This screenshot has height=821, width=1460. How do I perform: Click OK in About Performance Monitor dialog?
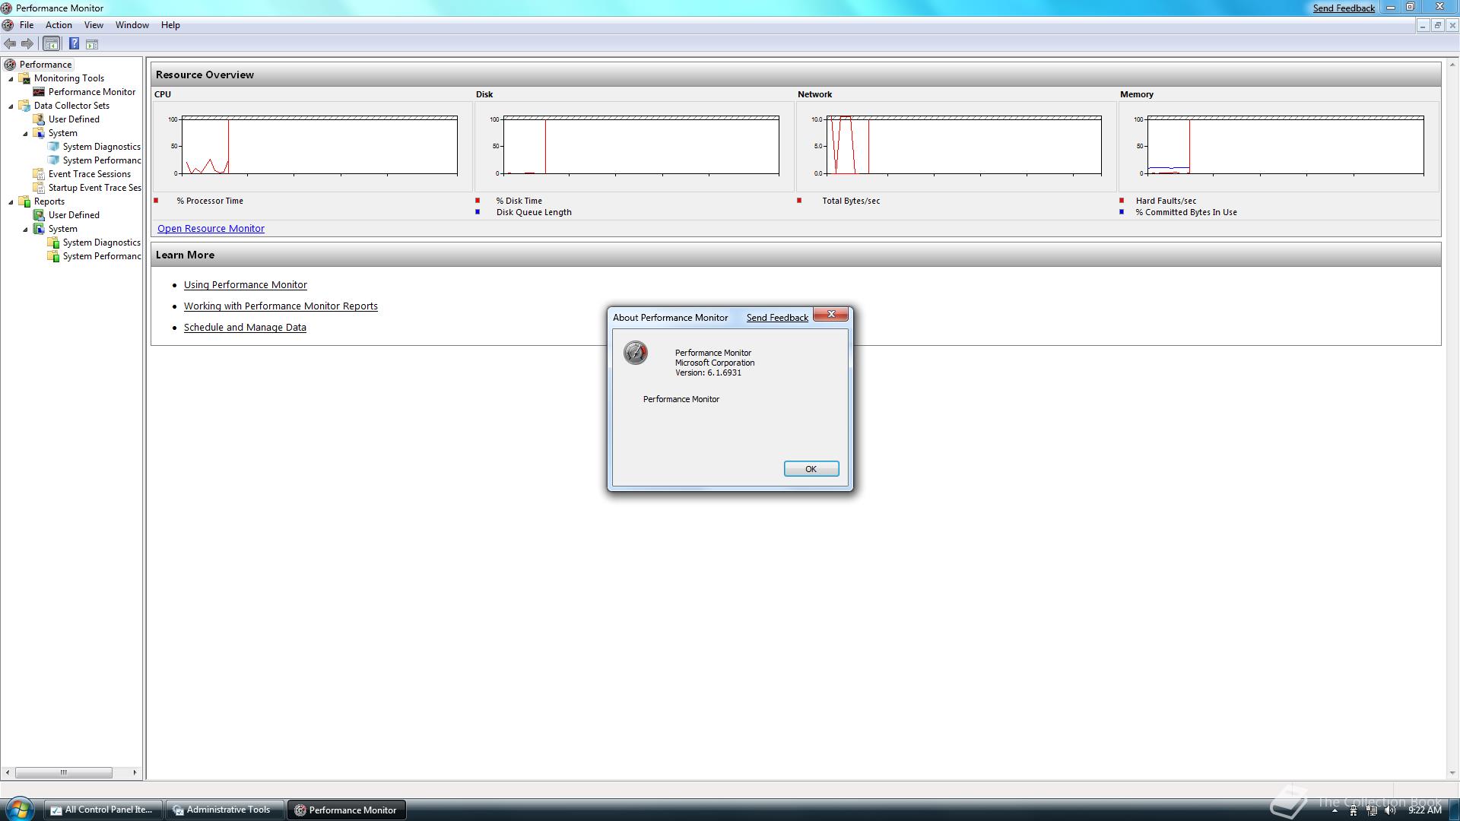811,469
